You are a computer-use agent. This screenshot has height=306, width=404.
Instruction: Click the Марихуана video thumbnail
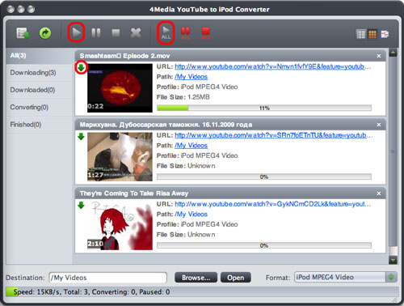[120, 157]
